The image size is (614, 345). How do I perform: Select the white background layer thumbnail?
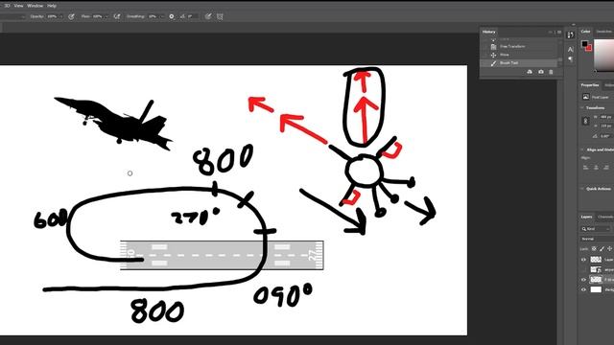596,289
